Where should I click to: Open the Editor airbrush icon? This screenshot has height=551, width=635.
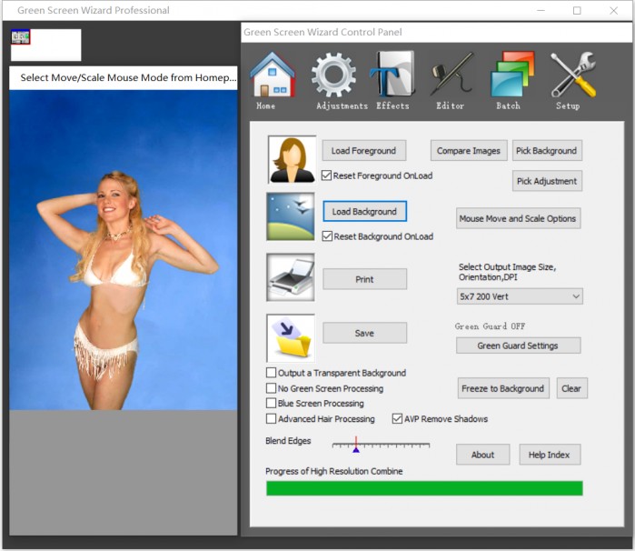click(451, 74)
